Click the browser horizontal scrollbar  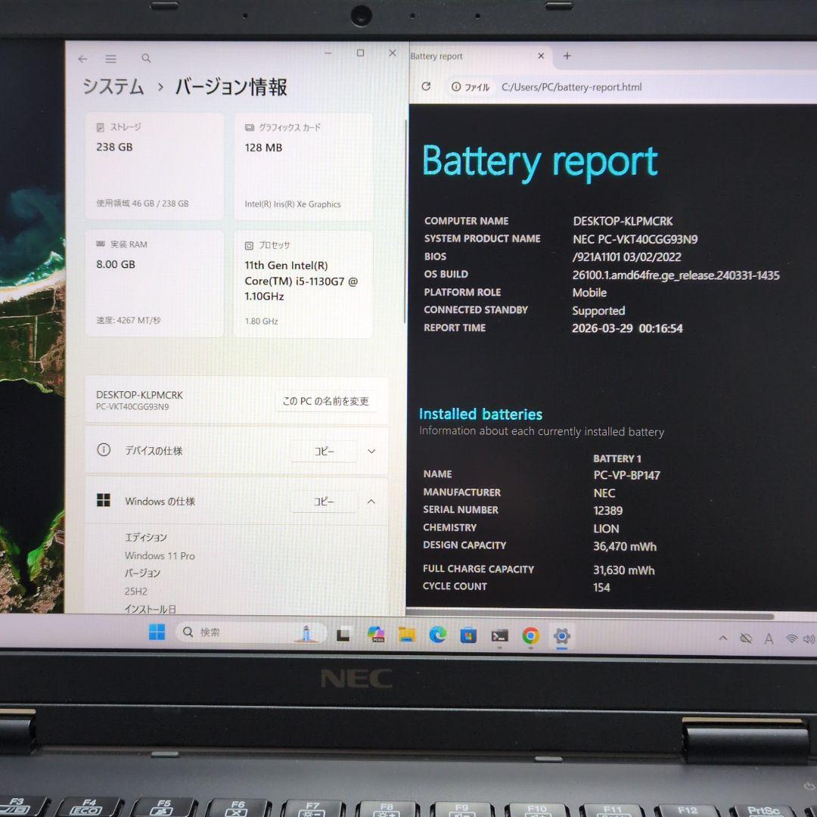click(590, 615)
